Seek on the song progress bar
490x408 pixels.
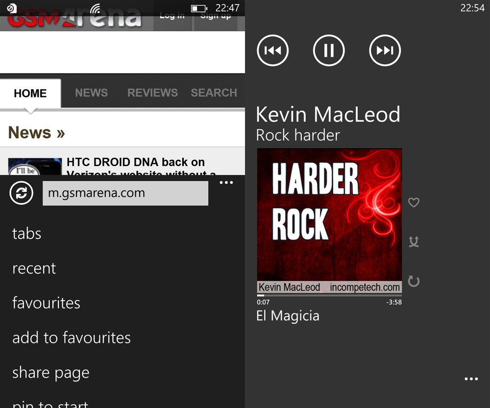tap(329, 295)
